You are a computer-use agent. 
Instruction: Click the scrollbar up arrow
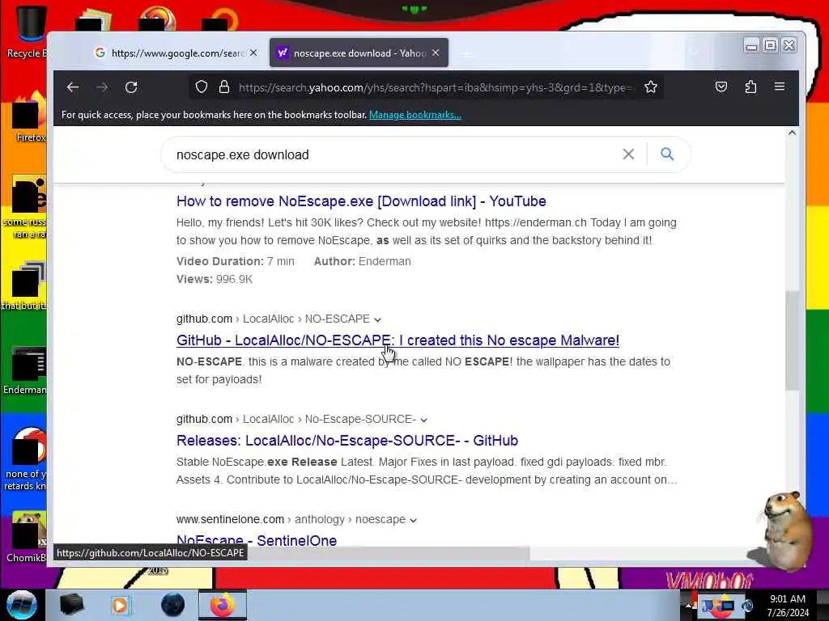click(792, 133)
